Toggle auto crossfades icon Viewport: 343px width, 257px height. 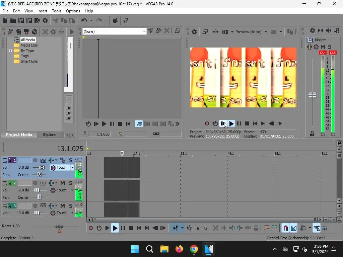[x=294, y=228]
